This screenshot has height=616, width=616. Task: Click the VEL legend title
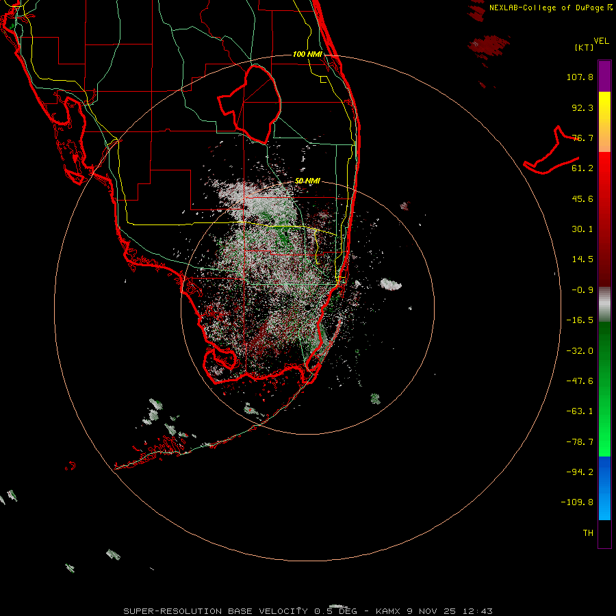click(601, 41)
